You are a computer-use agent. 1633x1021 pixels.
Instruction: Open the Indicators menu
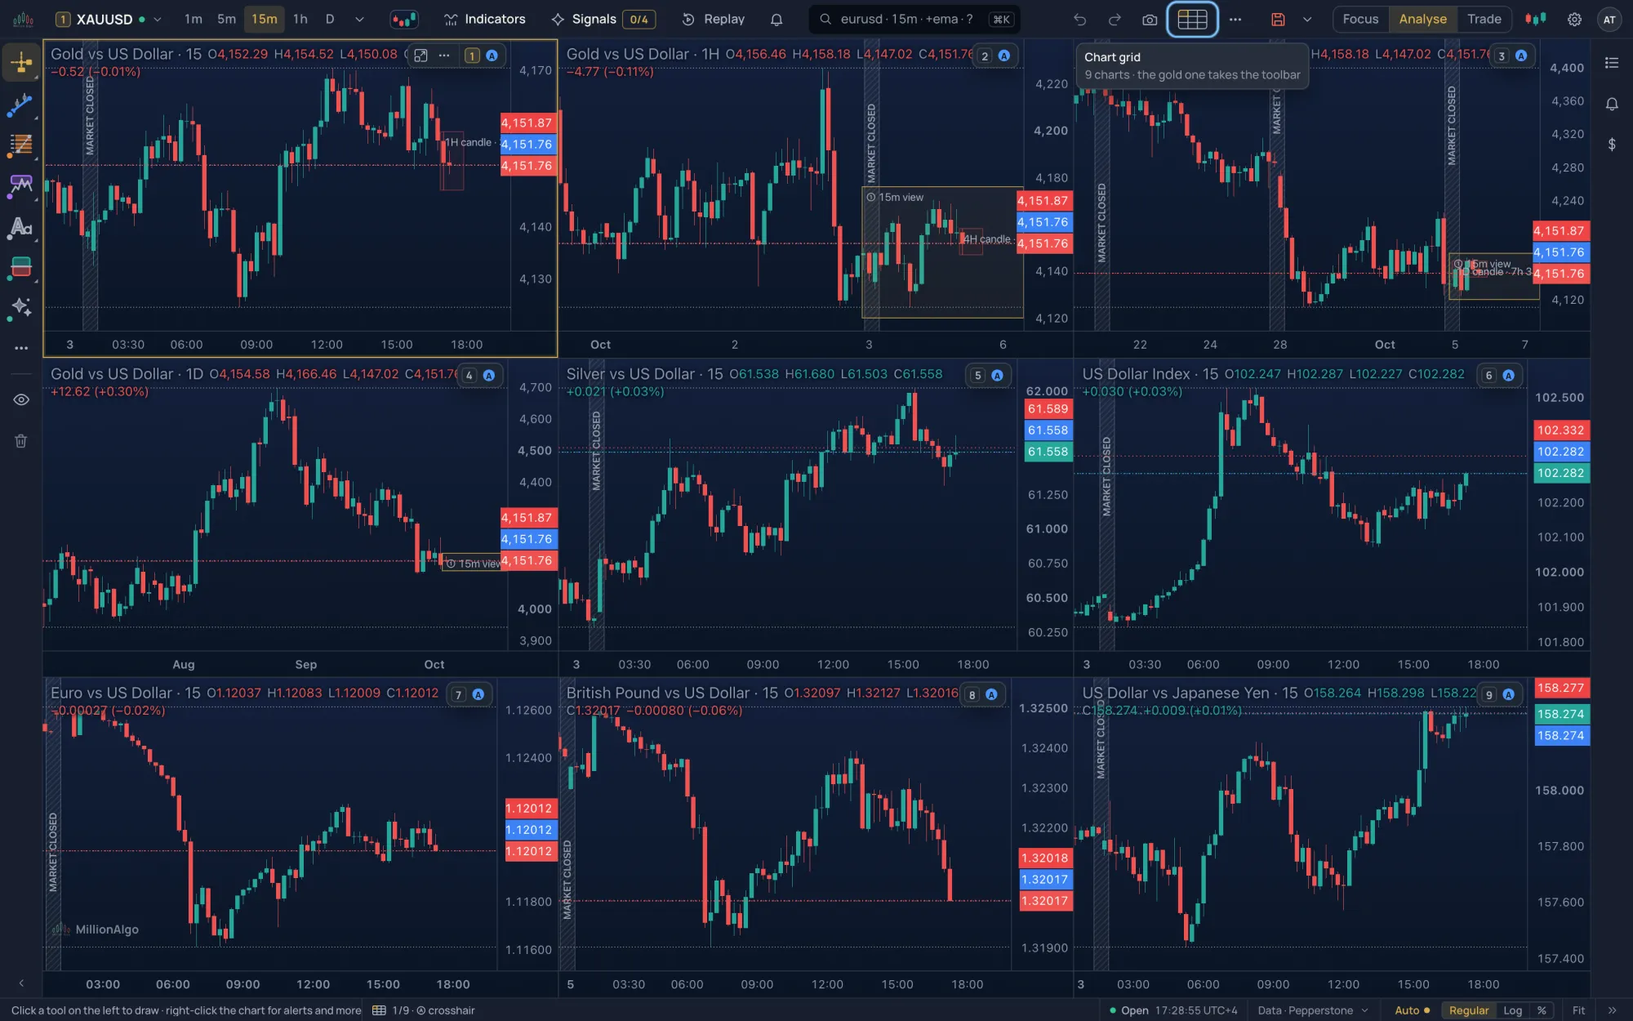(x=484, y=20)
